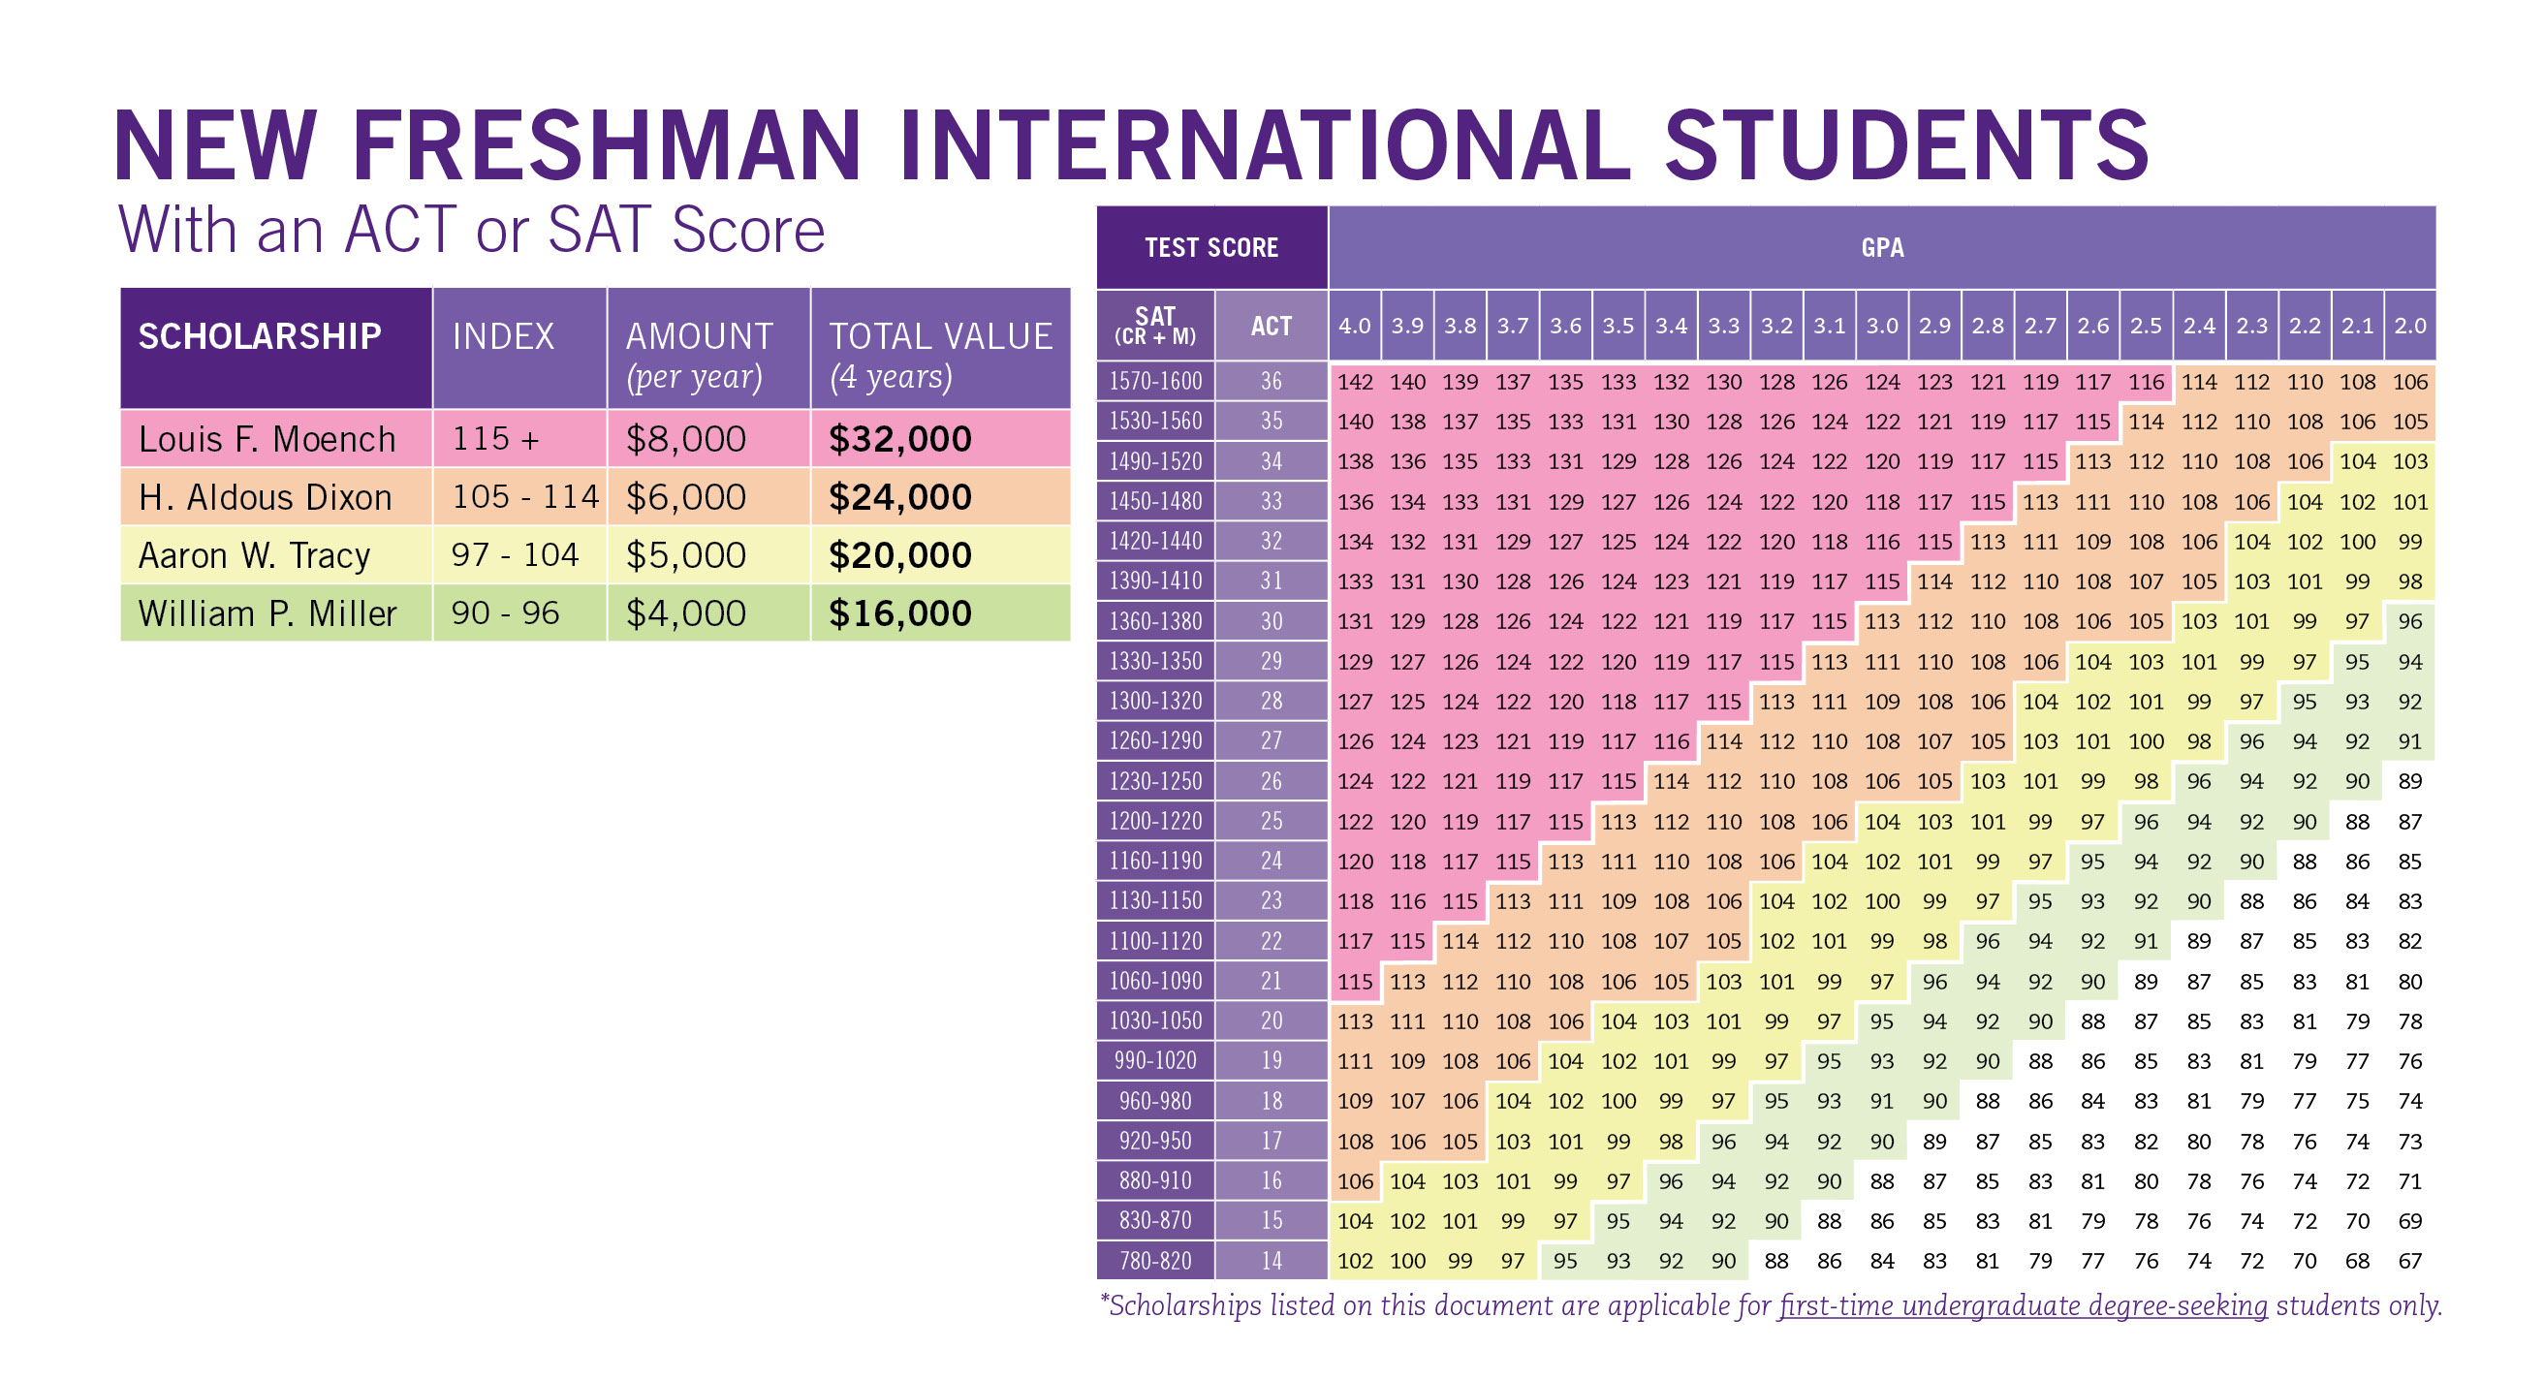Click the 115 + index cell

[x=496, y=439]
